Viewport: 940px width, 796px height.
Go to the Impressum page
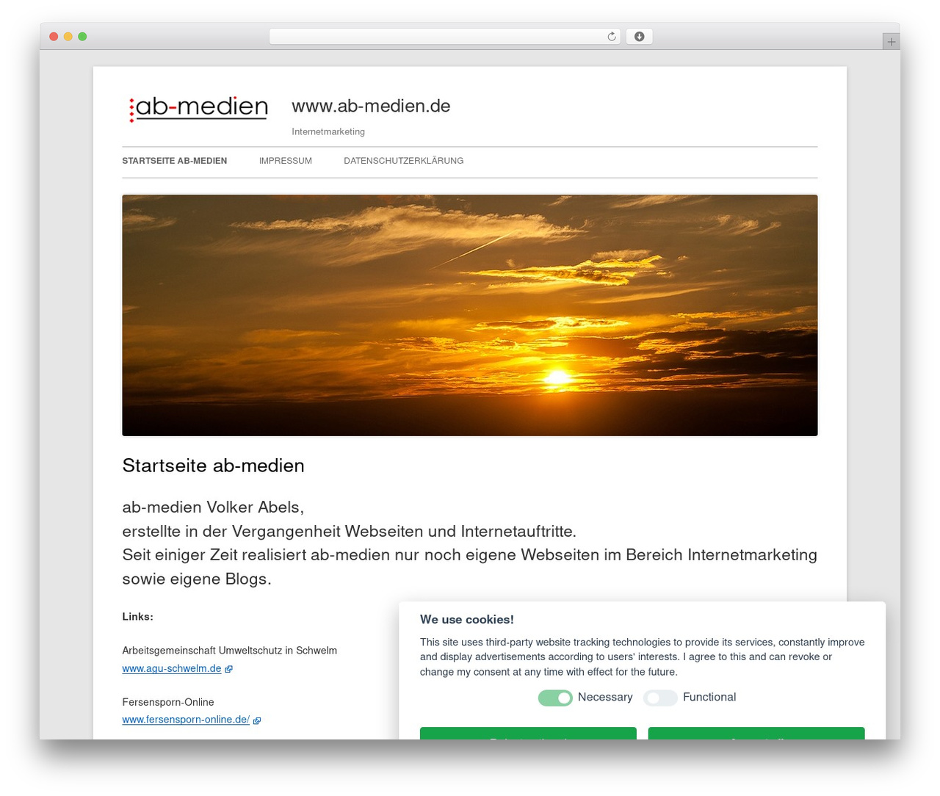pos(286,161)
